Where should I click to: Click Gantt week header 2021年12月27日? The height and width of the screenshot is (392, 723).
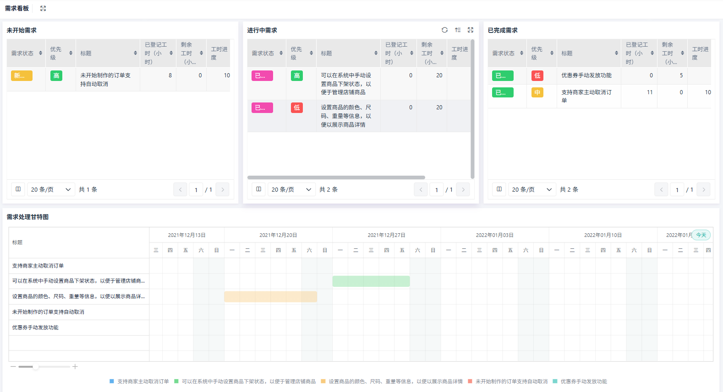click(386, 235)
